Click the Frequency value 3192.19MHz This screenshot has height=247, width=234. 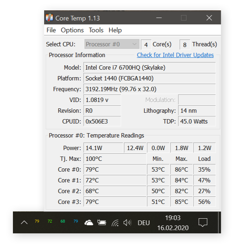click(x=149, y=89)
